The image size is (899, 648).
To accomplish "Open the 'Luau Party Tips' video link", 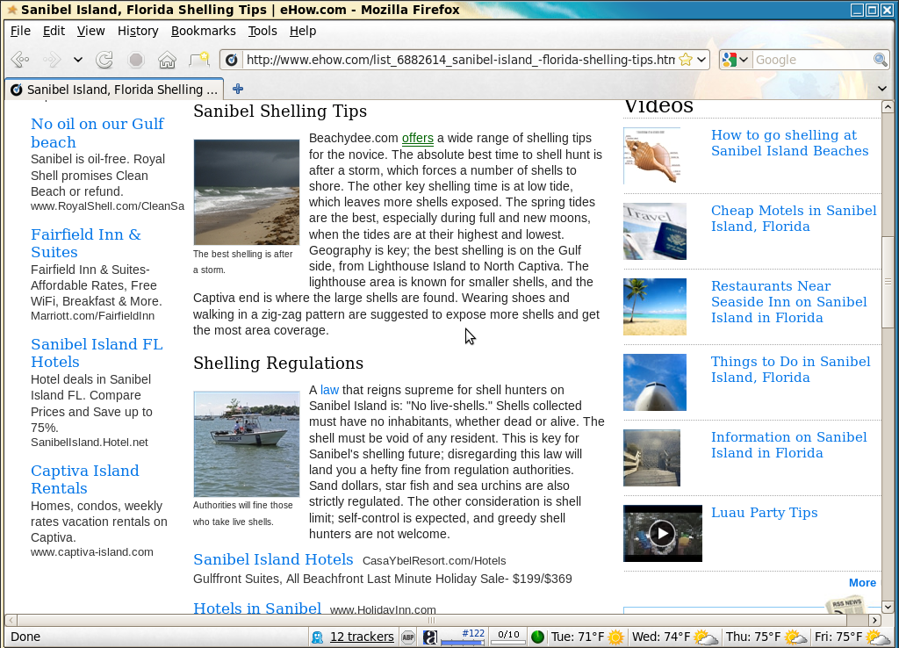I will pyautogui.click(x=765, y=513).
